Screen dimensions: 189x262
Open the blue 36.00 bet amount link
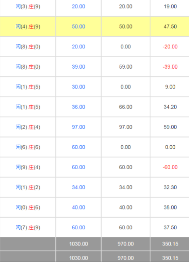(79, 107)
